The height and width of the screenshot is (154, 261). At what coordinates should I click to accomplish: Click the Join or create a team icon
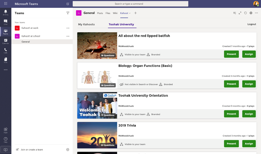17,150
